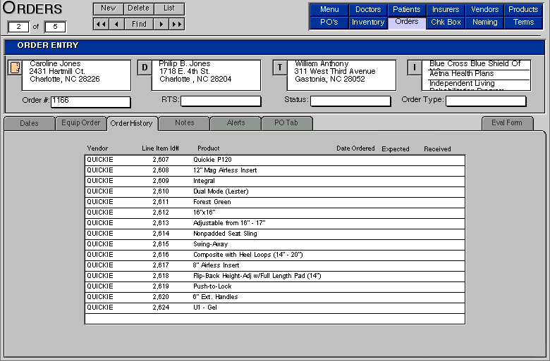Create a New order

click(109, 8)
